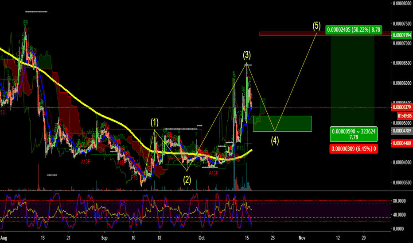Image resolution: width=413 pixels, height=243 pixels.
Task: Click the A13P label below Oct candles
Action: tap(214, 173)
